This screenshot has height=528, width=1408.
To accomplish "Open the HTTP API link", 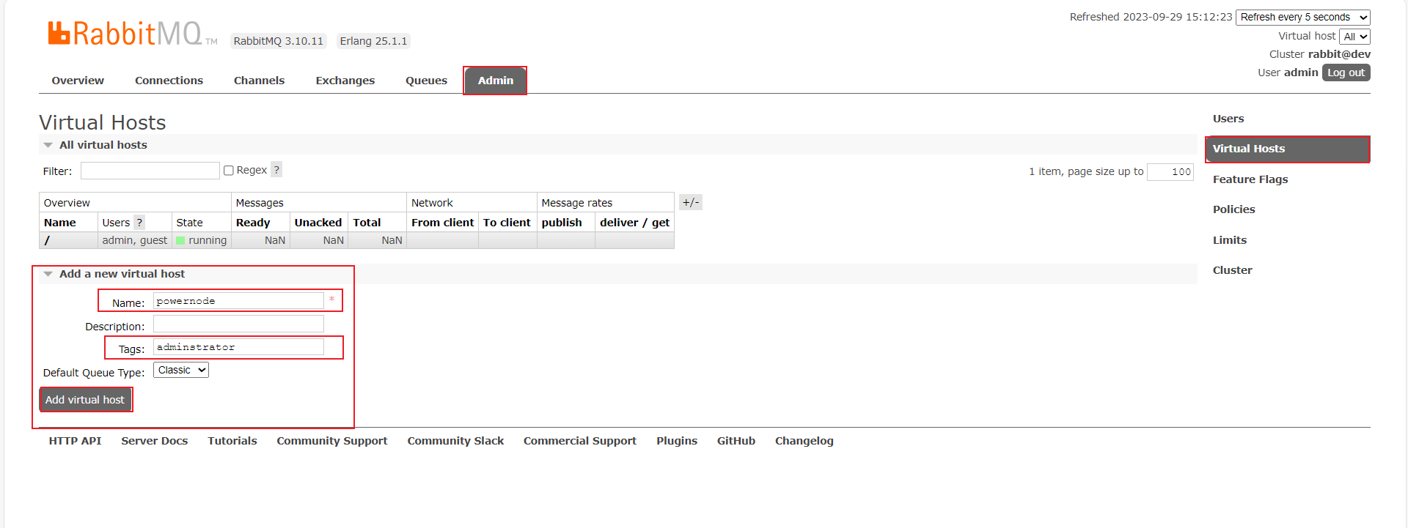I will pos(75,441).
